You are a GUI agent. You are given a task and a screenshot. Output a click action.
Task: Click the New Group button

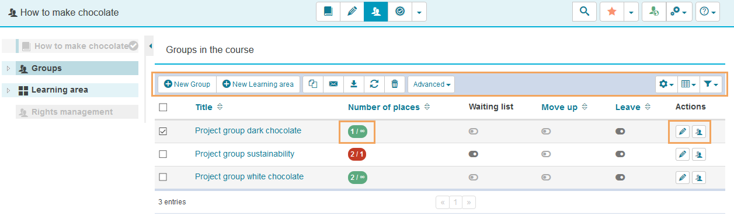pos(187,84)
